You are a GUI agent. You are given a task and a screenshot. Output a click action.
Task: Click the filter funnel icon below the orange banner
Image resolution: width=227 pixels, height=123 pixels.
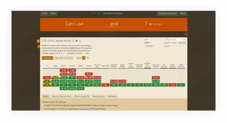pos(186,34)
